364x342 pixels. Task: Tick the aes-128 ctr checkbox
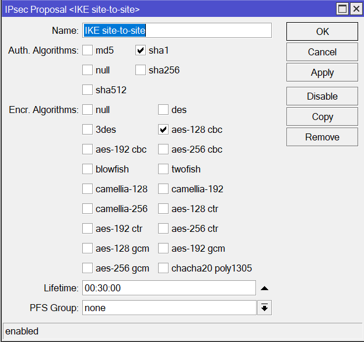tap(163, 209)
